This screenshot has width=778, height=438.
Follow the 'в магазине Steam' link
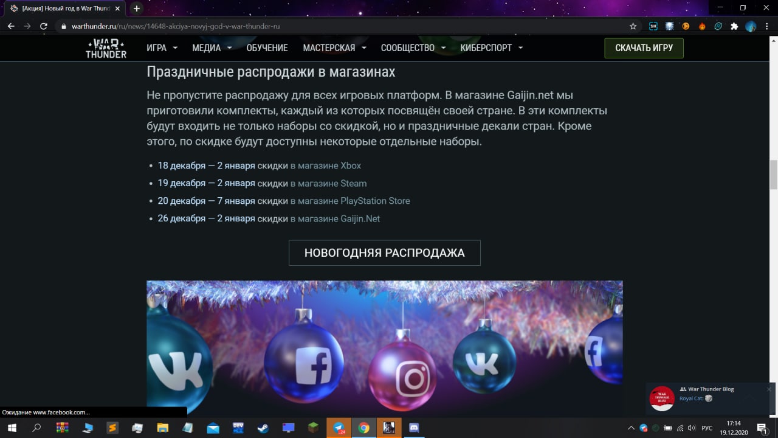click(328, 183)
